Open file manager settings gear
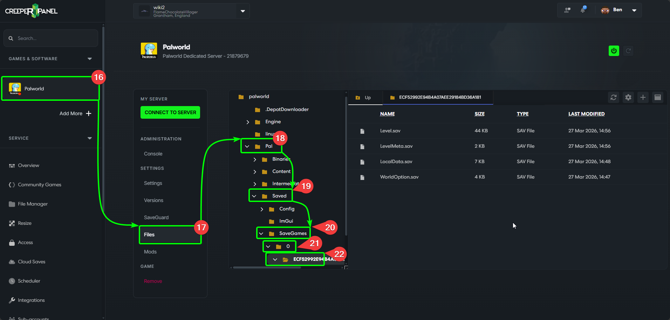 click(x=628, y=97)
